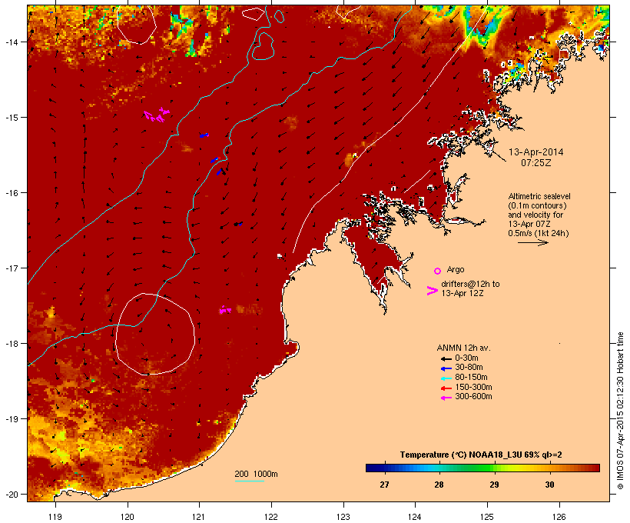Image resolution: width=630 pixels, height=523 pixels.
Task: Click the 0.5m/s velocity scale arrow
Action: [532, 242]
